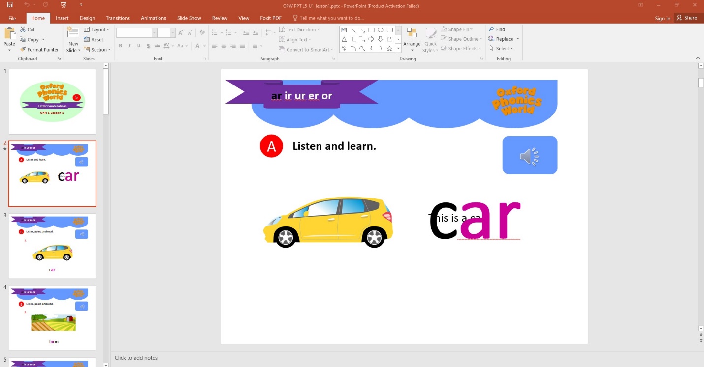Toggle Underline formatting

pos(139,46)
